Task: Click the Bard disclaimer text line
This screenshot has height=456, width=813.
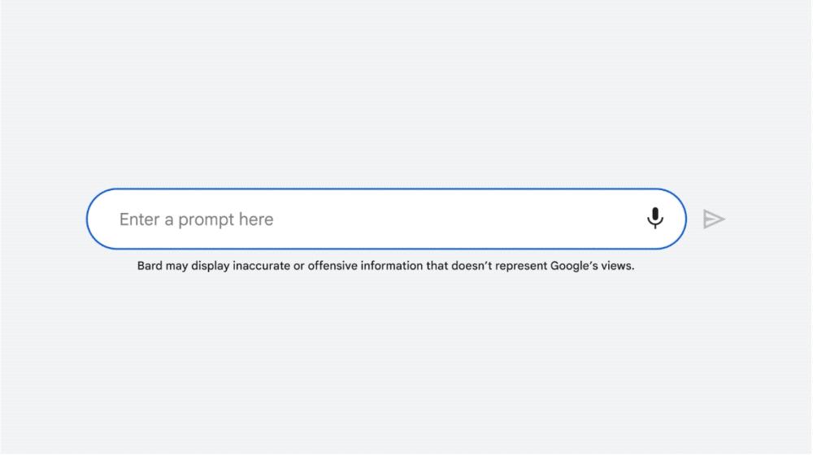Action: [385, 266]
